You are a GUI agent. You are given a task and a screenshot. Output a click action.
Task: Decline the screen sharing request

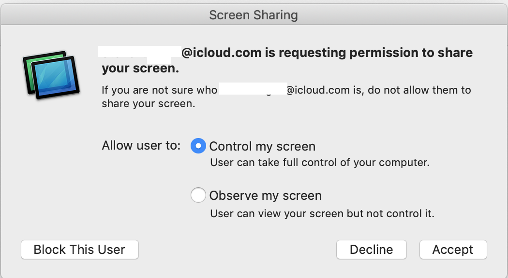point(371,250)
